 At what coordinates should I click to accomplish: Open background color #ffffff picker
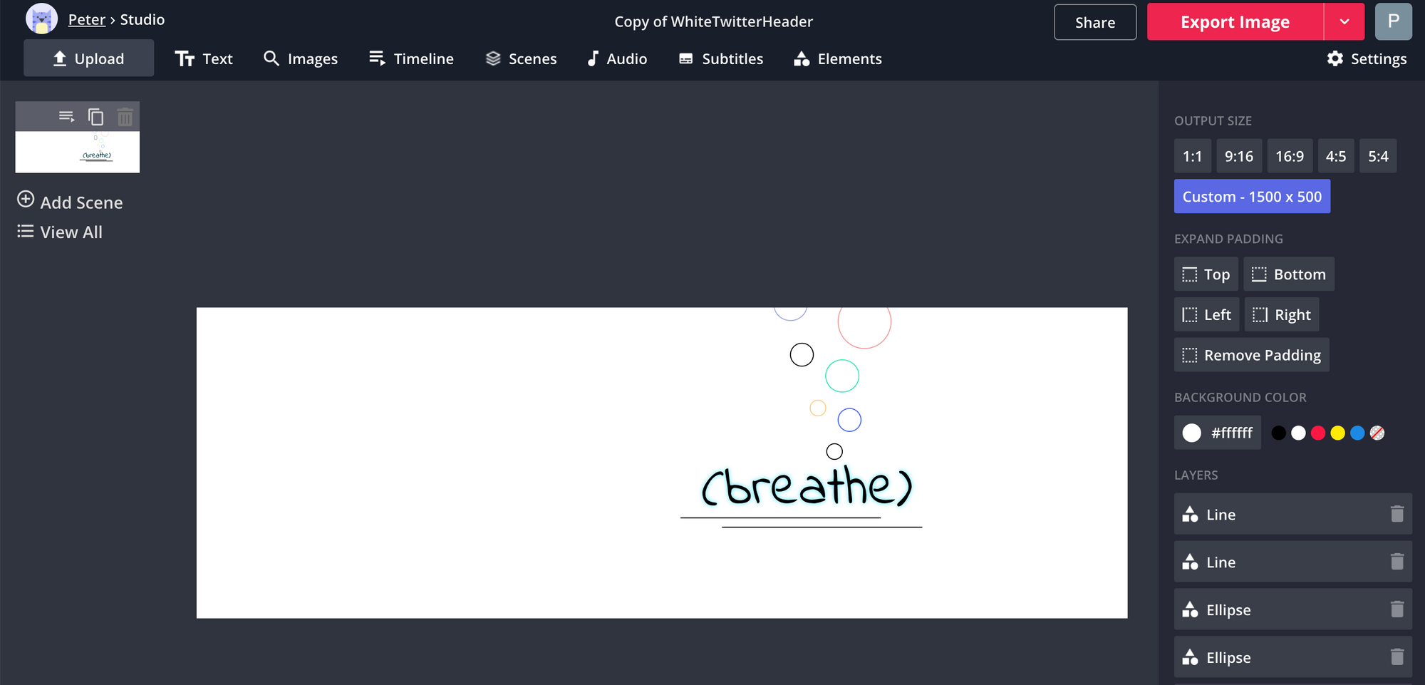click(x=1217, y=433)
